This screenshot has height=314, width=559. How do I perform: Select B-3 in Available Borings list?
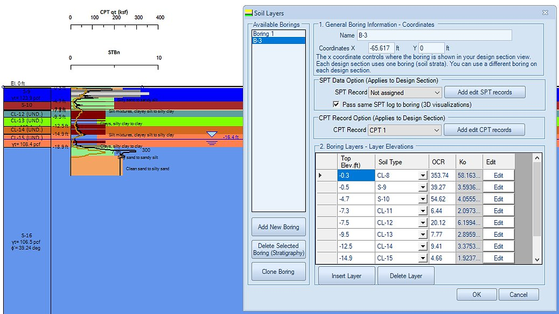(278, 40)
